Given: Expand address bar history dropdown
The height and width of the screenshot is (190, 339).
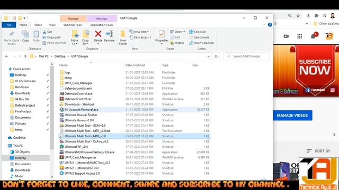Looking at the screenshot, I should tap(208, 56).
